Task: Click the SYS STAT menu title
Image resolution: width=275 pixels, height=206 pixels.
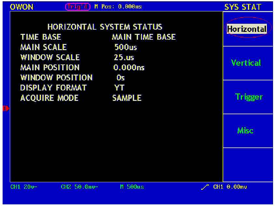Action: coord(243,7)
